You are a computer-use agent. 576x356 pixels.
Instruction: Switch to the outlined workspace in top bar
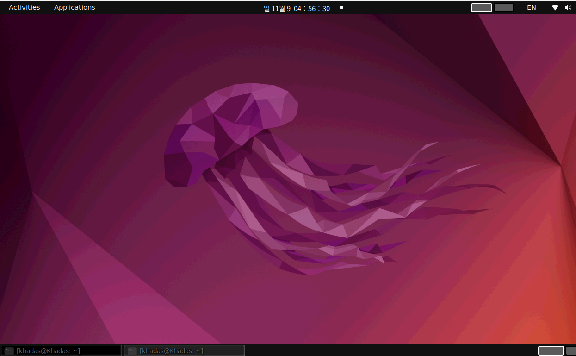click(x=482, y=7)
